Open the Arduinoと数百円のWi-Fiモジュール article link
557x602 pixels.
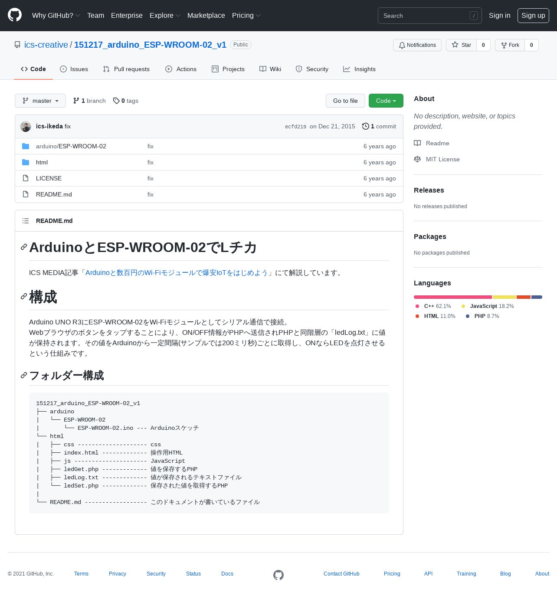click(177, 272)
